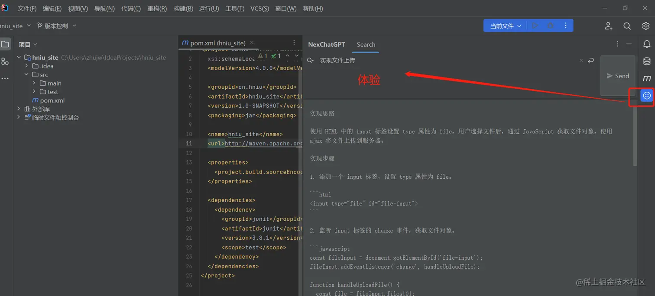Open the 帮助(H) menu
This screenshot has height=296, width=655.
tap(313, 9)
